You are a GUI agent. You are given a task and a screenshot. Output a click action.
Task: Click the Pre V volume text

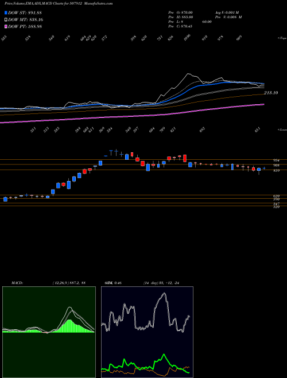[228, 17]
